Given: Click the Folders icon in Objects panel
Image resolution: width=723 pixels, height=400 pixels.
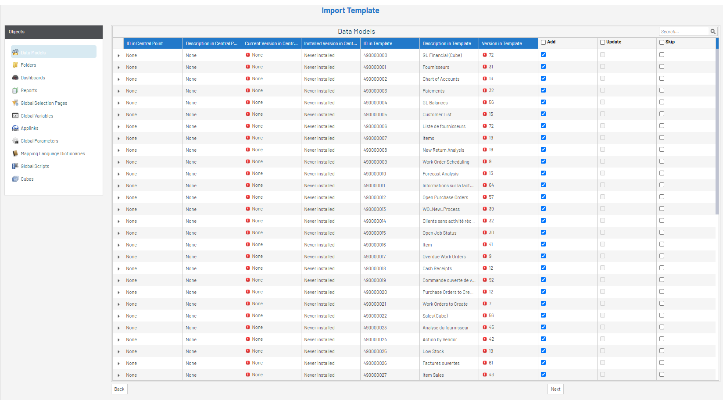Looking at the screenshot, I should tap(15, 65).
